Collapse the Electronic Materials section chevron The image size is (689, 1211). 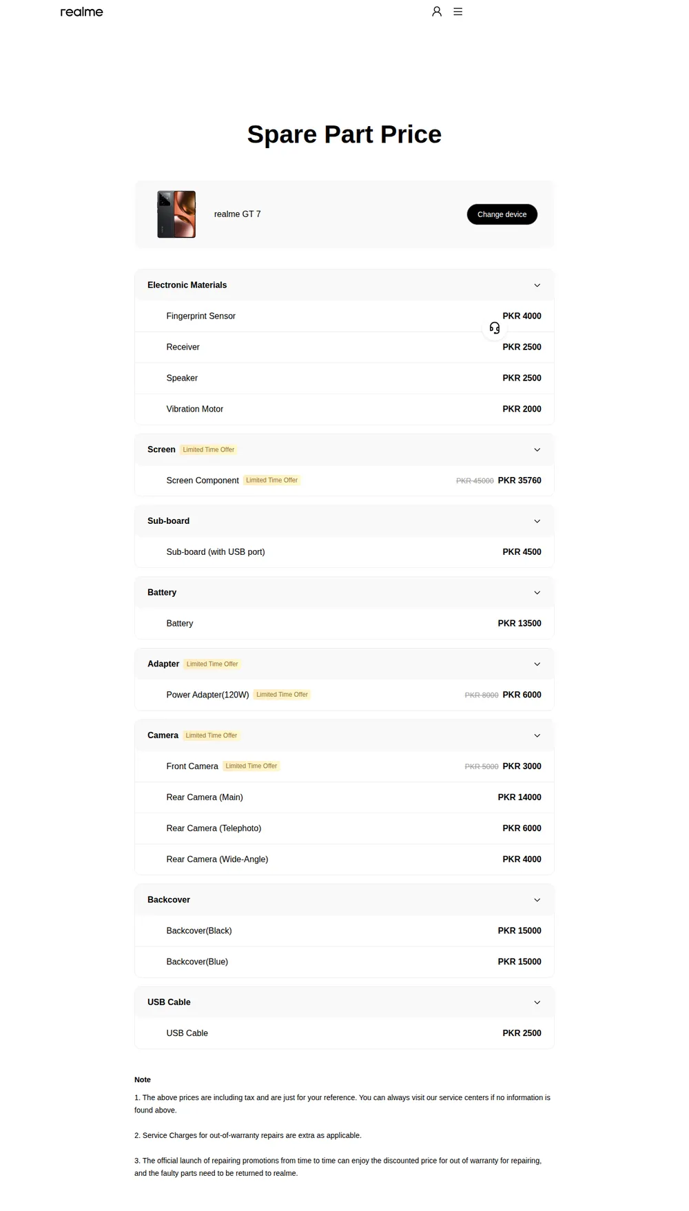537,285
